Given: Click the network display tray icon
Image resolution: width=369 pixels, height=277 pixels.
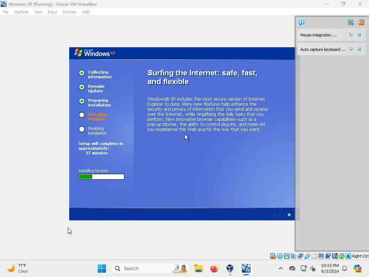Looking at the screenshot, I should pos(303,268).
